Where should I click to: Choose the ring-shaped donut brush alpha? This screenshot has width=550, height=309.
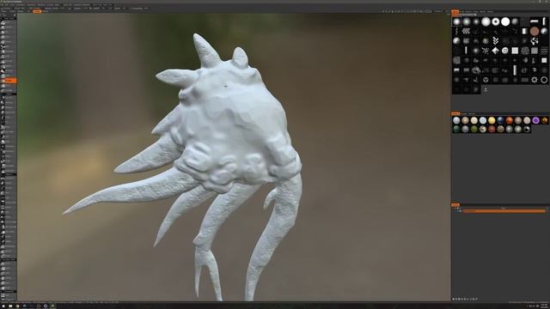coord(495,21)
